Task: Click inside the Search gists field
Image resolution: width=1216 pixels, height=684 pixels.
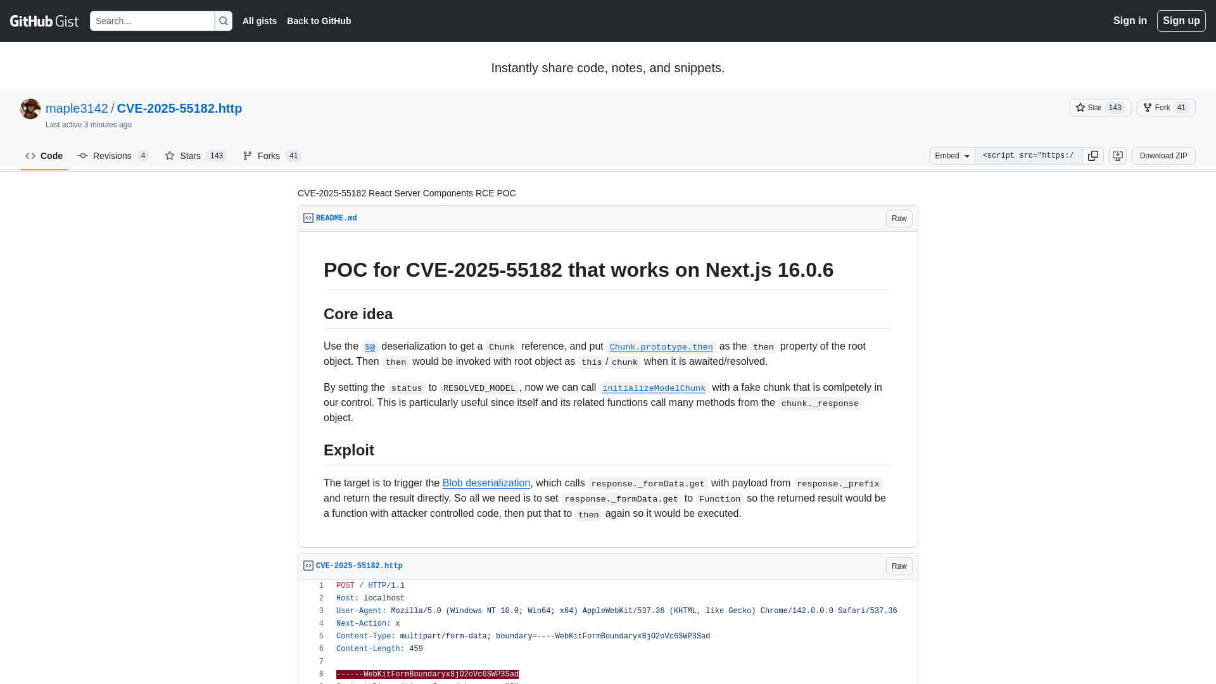Action: pyautogui.click(x=152, y=21)
